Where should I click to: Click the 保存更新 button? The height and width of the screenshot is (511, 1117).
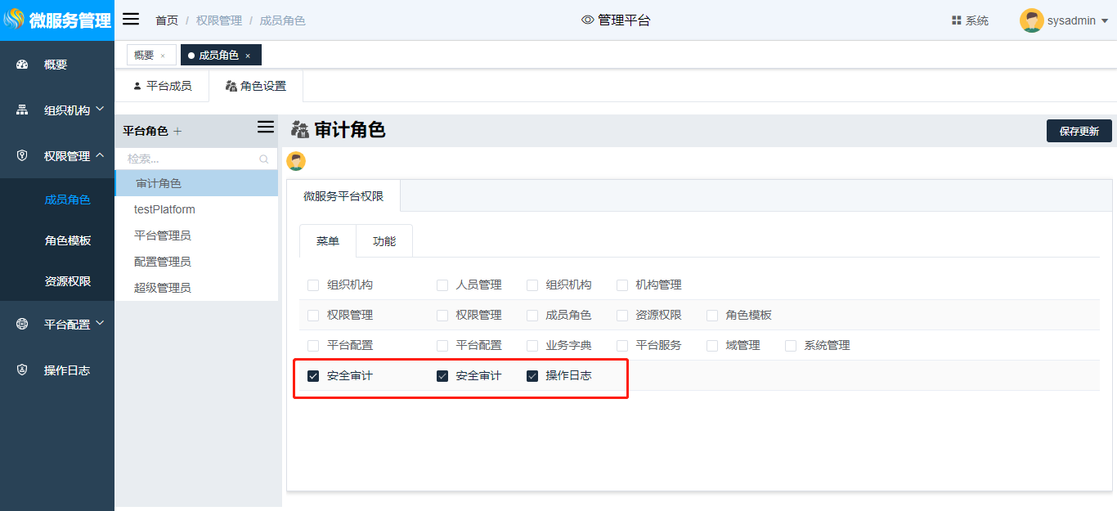point(1079,131)
